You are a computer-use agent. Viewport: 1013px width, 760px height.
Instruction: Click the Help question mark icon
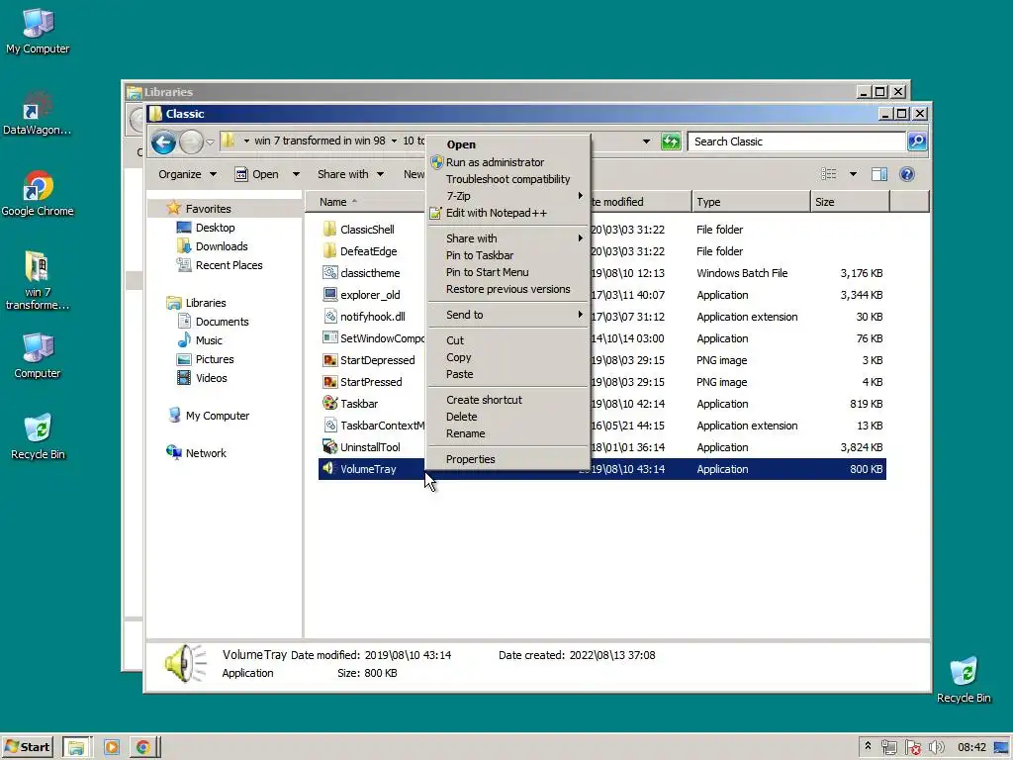907,174
